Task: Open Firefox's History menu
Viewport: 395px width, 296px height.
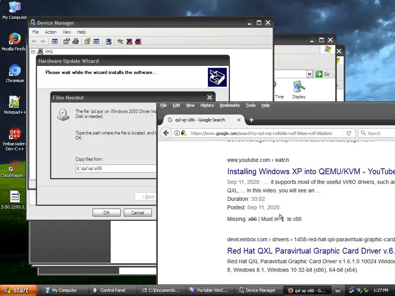Action: pos(207,105)
